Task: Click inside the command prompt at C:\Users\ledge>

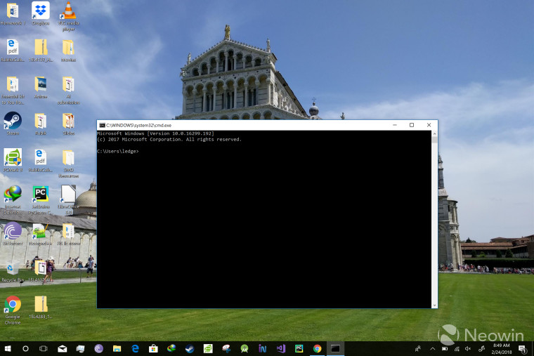Action: pyautogui.click(x=118, y=151)
